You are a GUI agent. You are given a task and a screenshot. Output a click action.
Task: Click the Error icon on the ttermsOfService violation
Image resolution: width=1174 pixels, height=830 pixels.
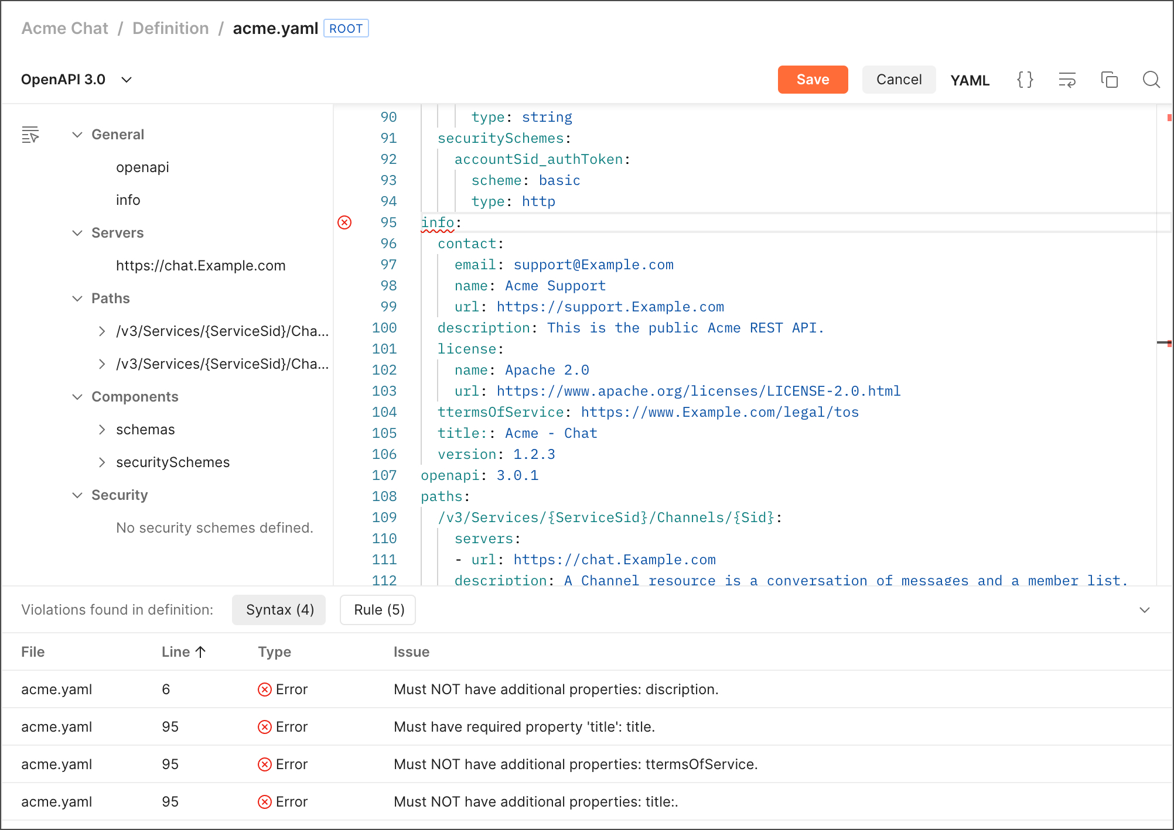264,764
